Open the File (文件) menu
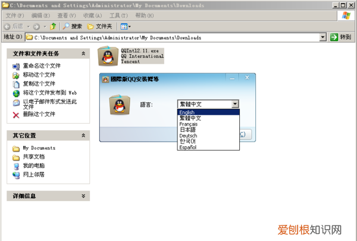Viewport: 357px width, 241px height. coord(14,15)
